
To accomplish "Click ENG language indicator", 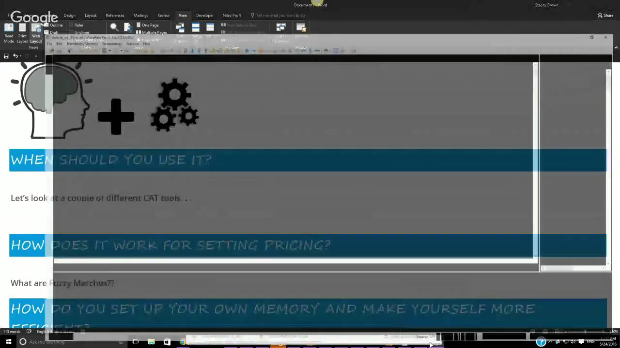I will coord(591,342).
